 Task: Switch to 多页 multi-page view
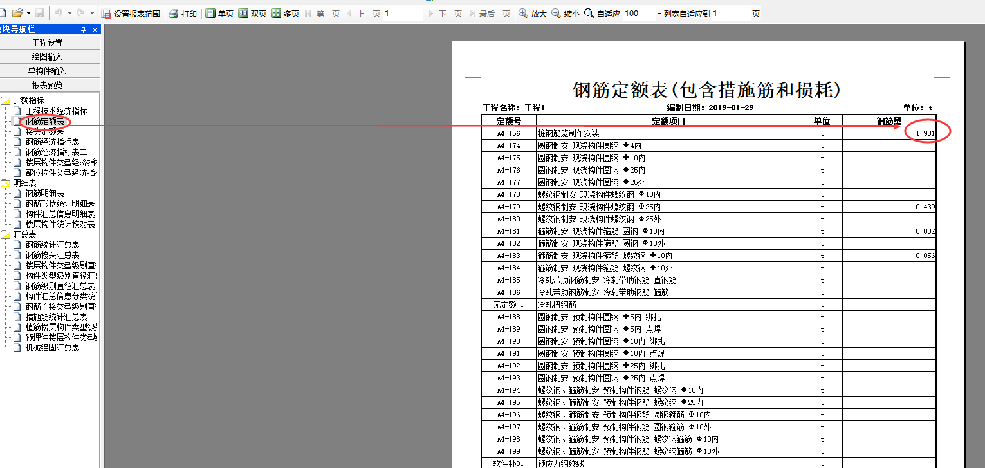(285, 14)
